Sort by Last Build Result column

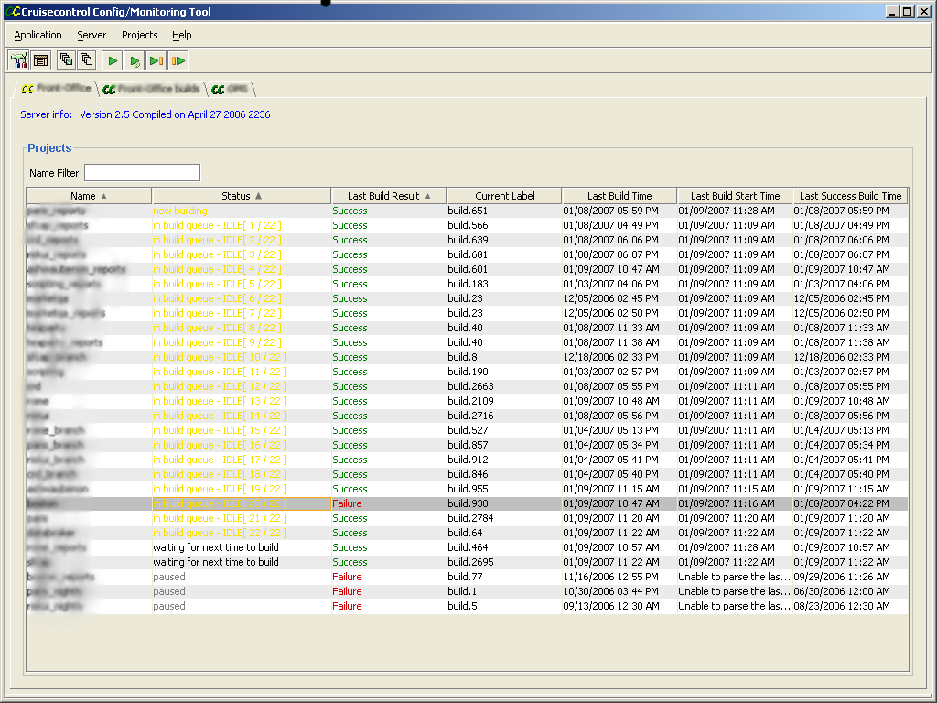[x=388, y=196]
